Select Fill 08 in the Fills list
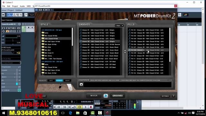Image resolution: width=206 pixels, height=116 pixels. [148, 50]
